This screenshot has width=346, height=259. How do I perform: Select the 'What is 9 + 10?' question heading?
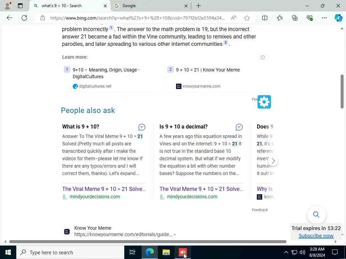(81, 127)
